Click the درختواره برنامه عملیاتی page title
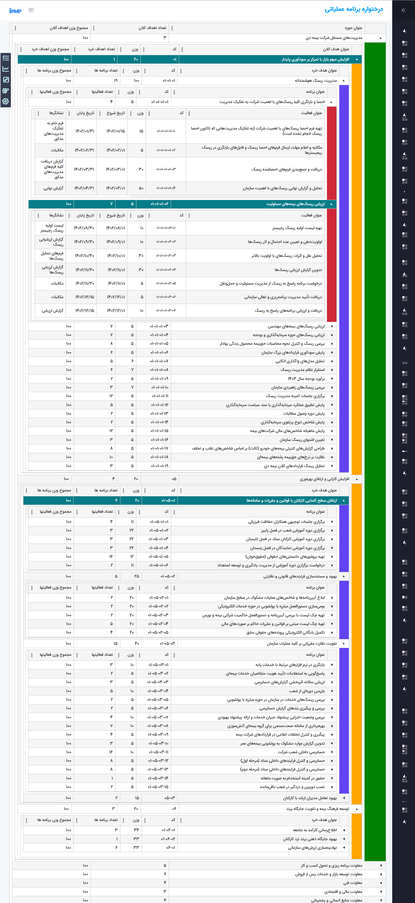415x903 pixels. pyautogui.click(x=353, y=10)
